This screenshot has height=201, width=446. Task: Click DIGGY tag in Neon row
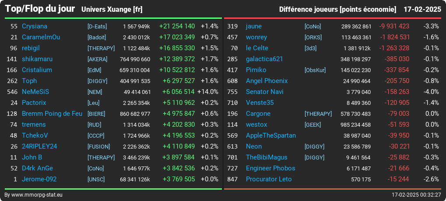pos(315,146)
